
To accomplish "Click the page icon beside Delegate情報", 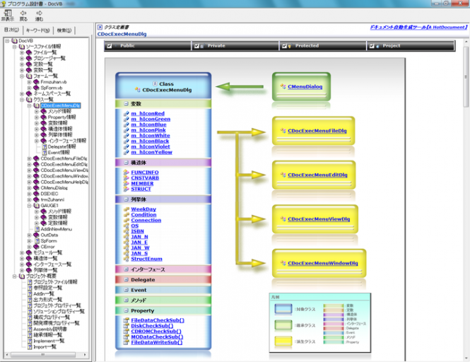I will [x=45, y=146].
